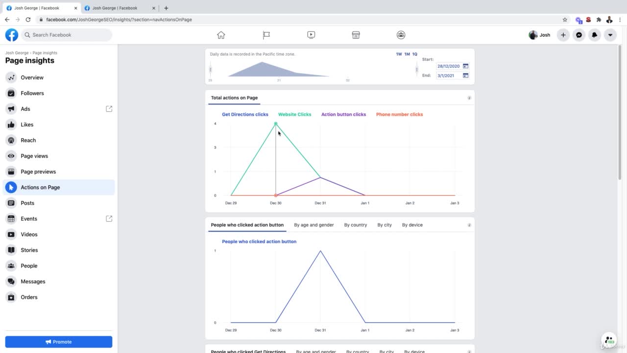Open the Groups icon
The height and width of the screenshot is (353, 627).
(x=401, y=35)
